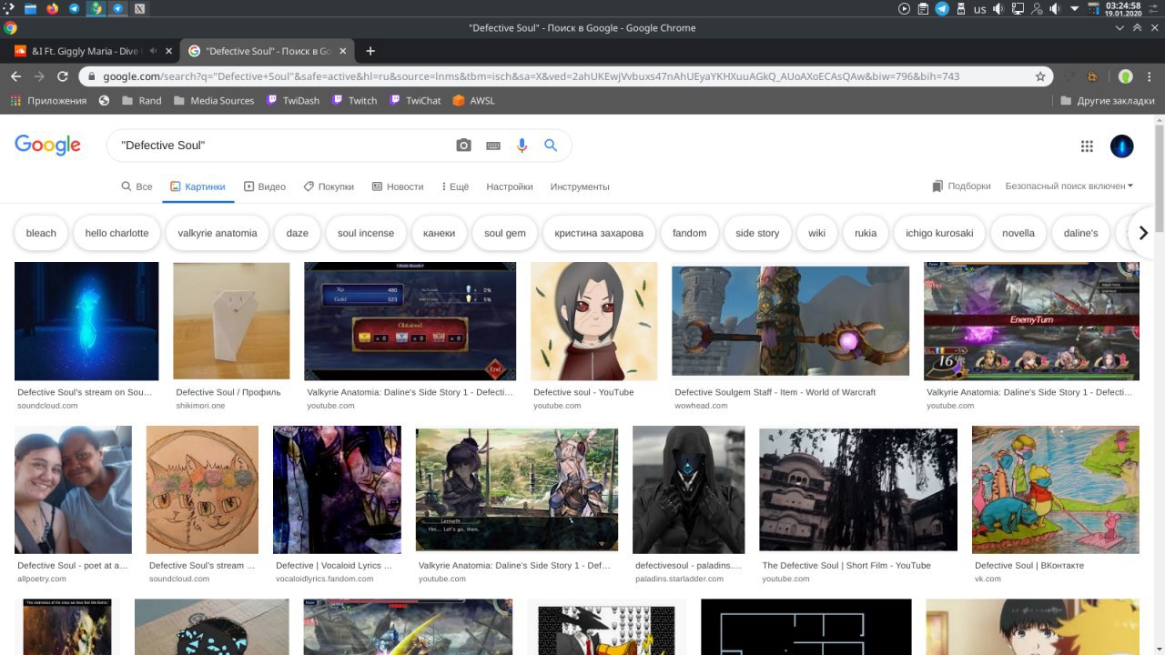Open the Google apps grid
The width and height of the screenshot is (1165, 655).
click(1087, 146)
